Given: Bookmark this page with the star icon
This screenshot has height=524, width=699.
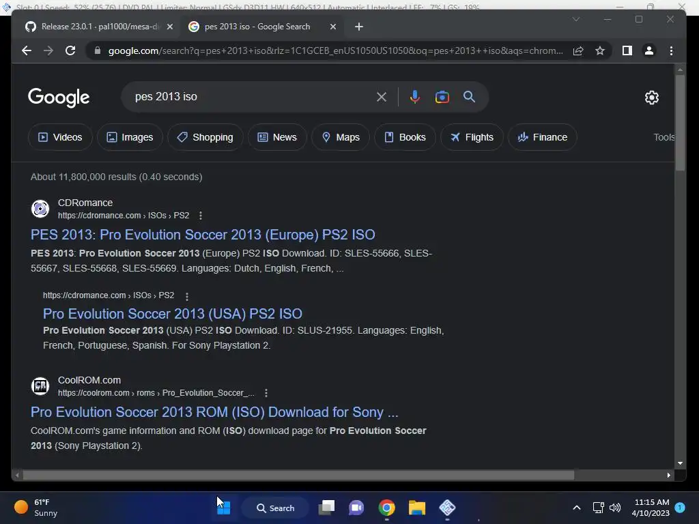Looking at the screenshot, I should (x=600, y=50).
